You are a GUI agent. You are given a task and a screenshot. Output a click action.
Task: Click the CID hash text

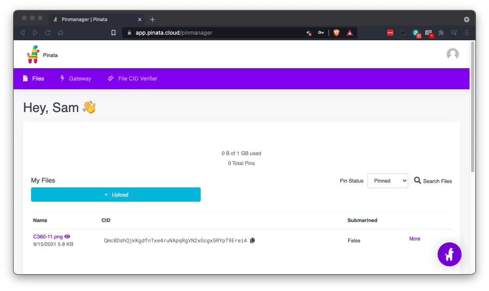tap(175, 240)
